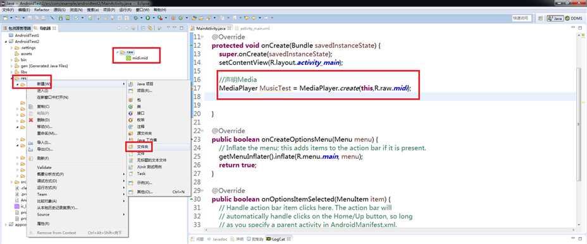This screenshot has width=587, height=244.
Task: Click the Open Type toolbar icon
Action: point(194,18)
